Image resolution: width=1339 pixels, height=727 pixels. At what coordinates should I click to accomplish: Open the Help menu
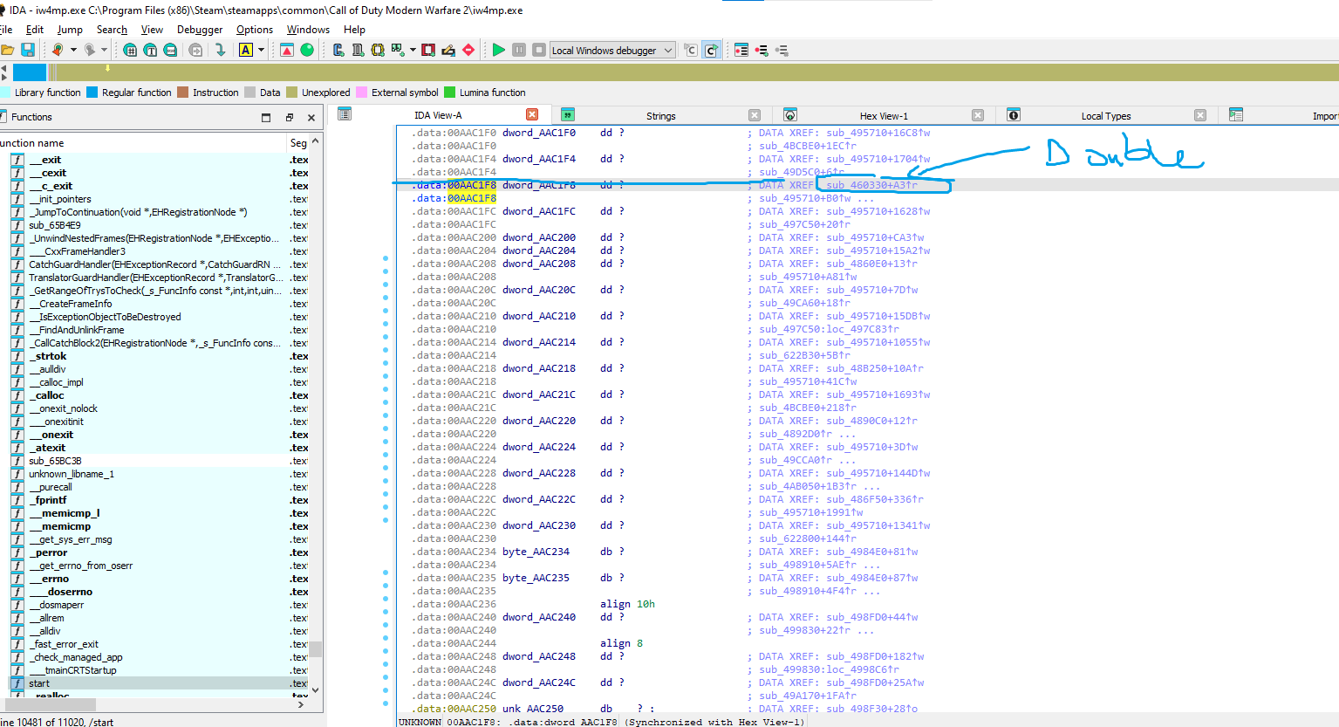354,30
